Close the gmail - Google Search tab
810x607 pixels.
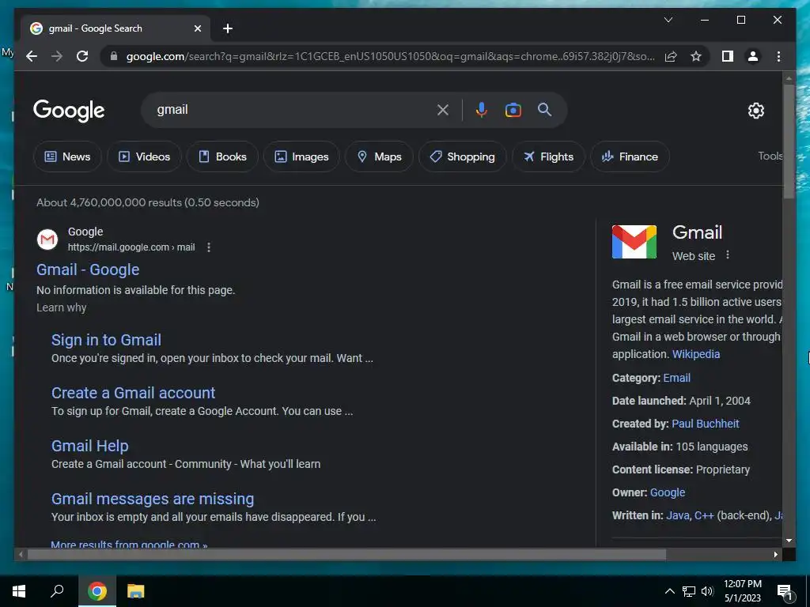[x=197, y=28]
